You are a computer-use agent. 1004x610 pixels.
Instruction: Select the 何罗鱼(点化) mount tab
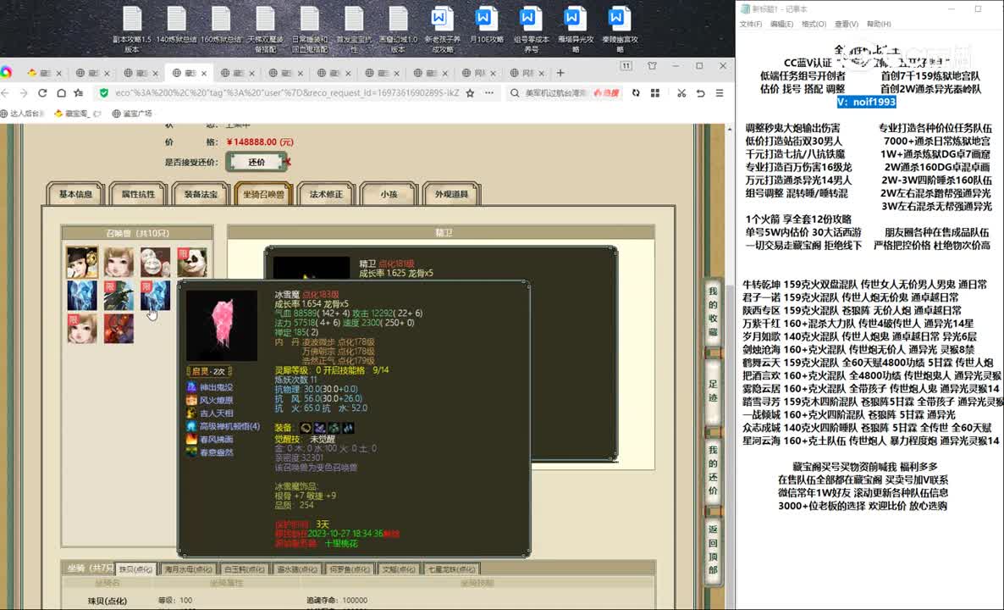coord(349,569)
